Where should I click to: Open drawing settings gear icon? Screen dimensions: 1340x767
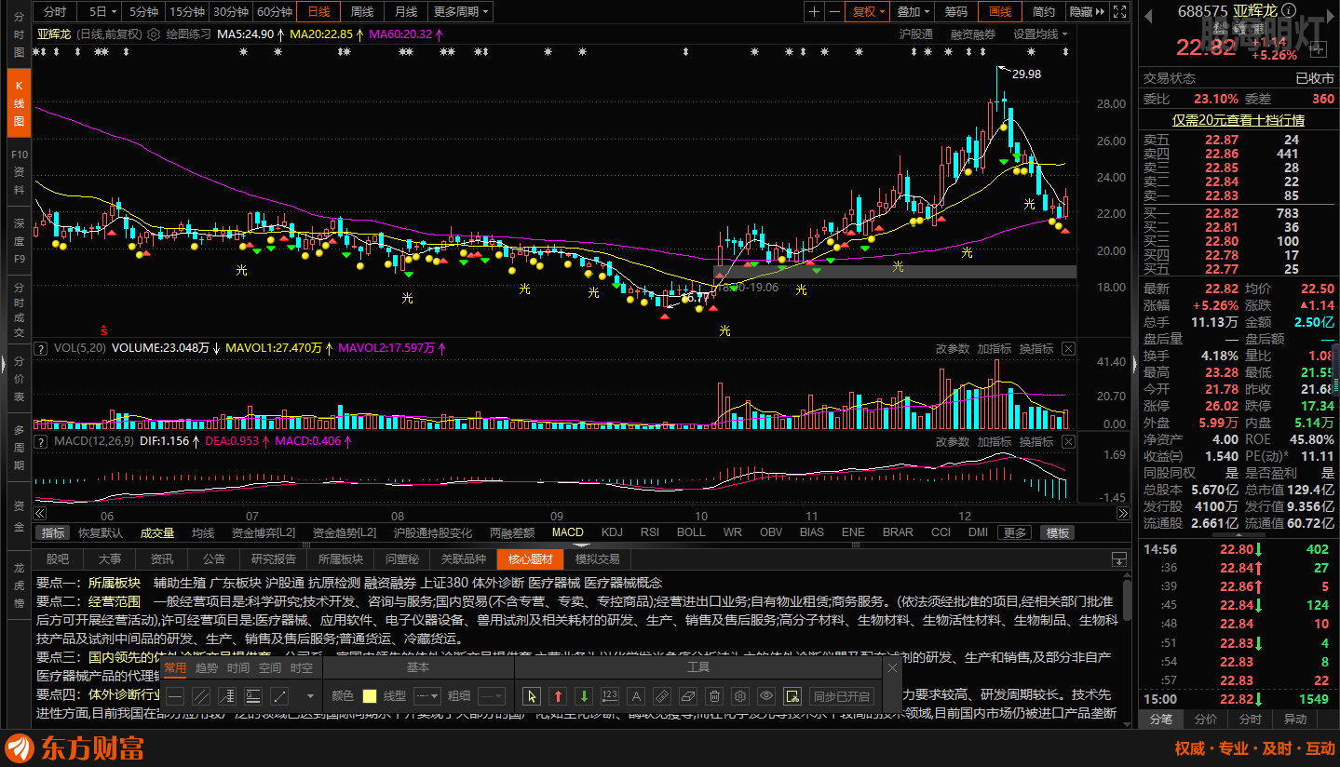pyautogui.click(x=739, y=695)
